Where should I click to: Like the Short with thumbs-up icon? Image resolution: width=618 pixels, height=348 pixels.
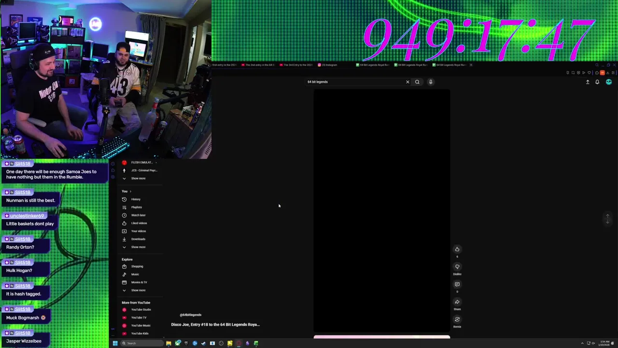click(457, 249)
